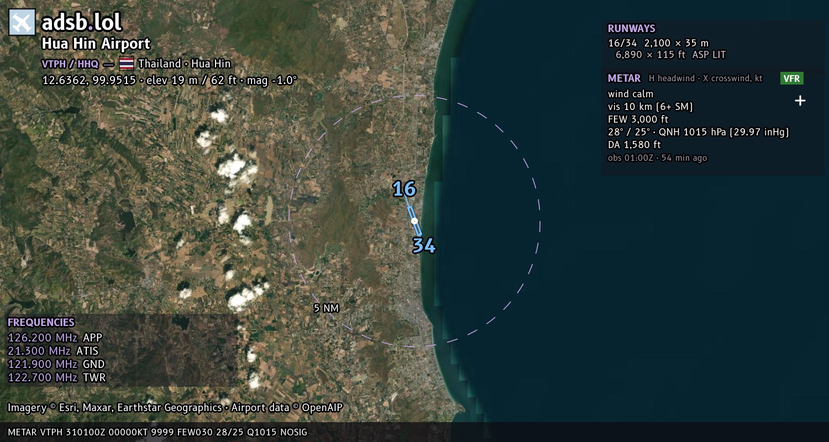Click the runway 16 end label

pos(404,190)
